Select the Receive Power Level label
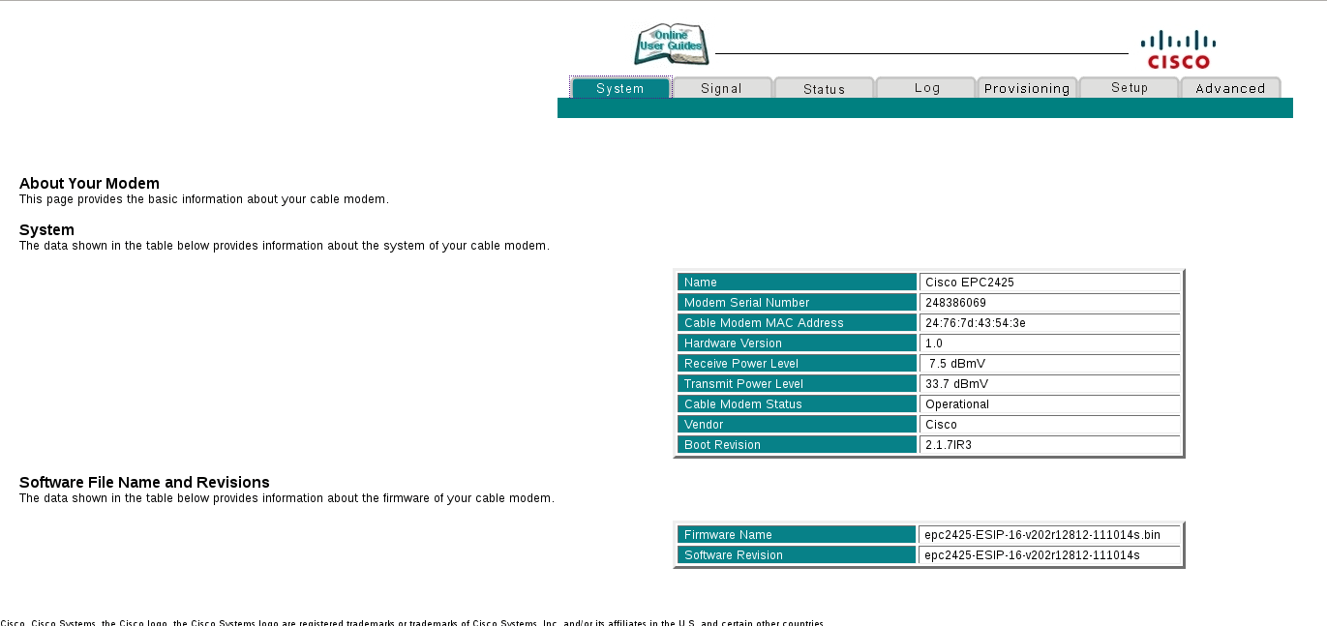This screenshot has height=626, width=1327. click(x=797, y=363)
